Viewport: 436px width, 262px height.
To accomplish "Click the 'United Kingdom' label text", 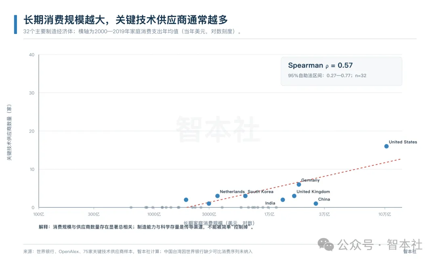I will tap(313, 192).
